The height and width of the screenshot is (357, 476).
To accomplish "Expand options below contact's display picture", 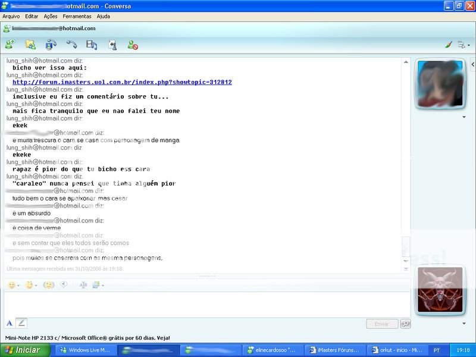I will tap(464, 117).
